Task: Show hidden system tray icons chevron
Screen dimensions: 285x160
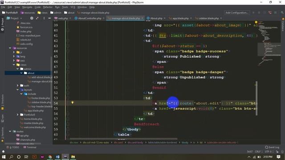Action: pos(249,157)
